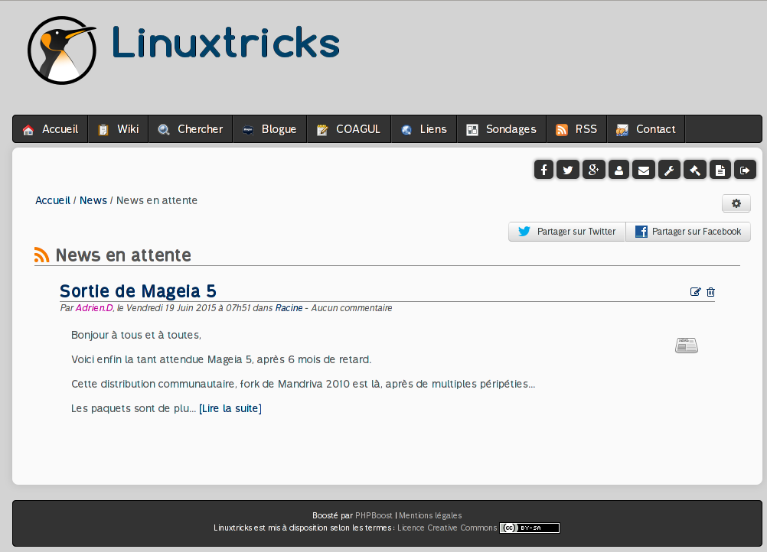Open the Contact menu item

[646, 129]
